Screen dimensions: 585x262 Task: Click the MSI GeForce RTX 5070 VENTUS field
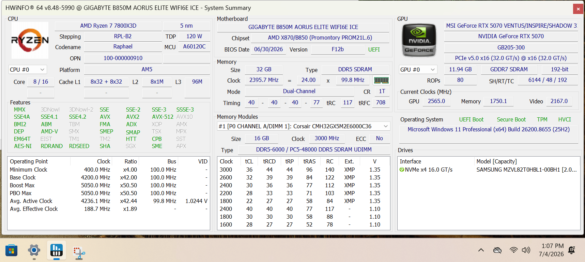click(x=511, y=26)
